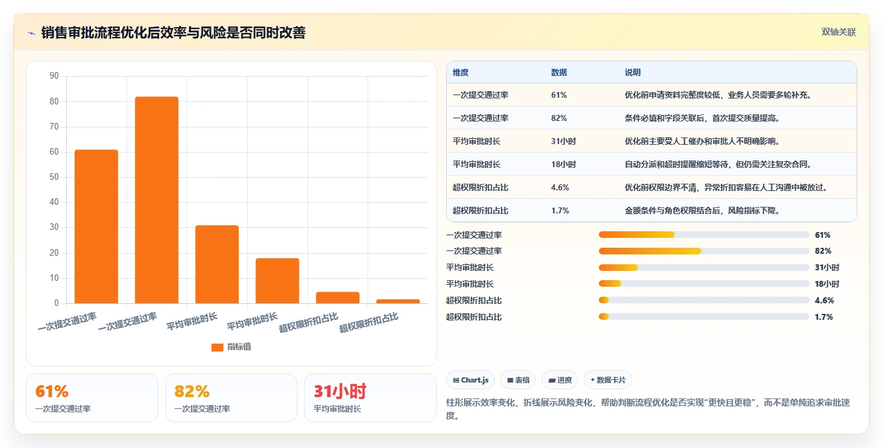Viewport: 883px width, 448px height.
Task: Open the stat card labeled 31小时 平均审批时长
Action: pyautogui.click(x=370, y=398)
